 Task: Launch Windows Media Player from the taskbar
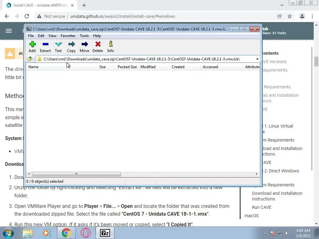point(46,233)
